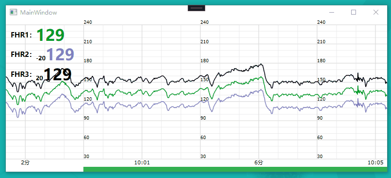Image resolution: width=391 pixels, height=178 pixels.
Task: Maximize the MainWindow window
Action: 354,12
